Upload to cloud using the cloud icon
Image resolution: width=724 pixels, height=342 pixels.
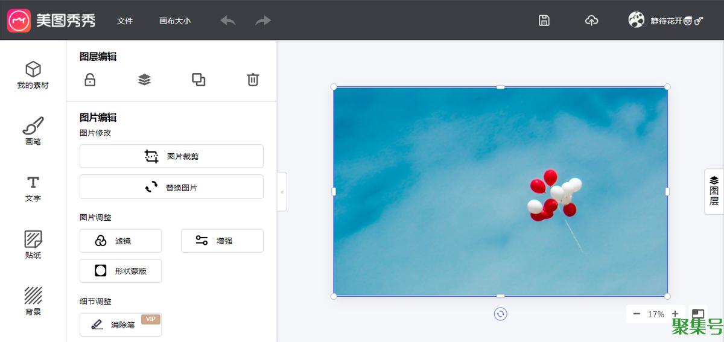click(x=592, y=21)
